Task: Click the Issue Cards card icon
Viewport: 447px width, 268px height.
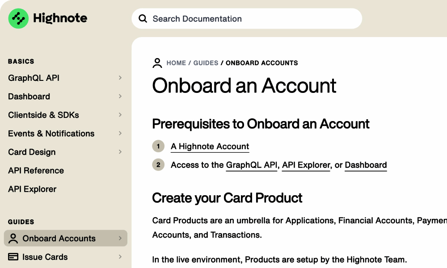Action: coord(13,257)
